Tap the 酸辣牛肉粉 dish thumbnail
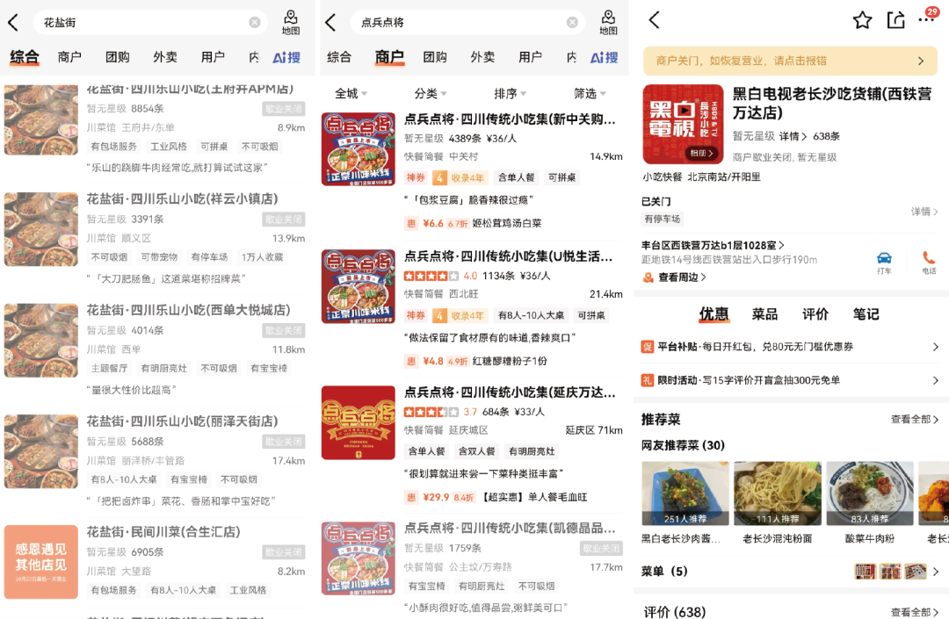The image size is (949, 619). point(870,493)
